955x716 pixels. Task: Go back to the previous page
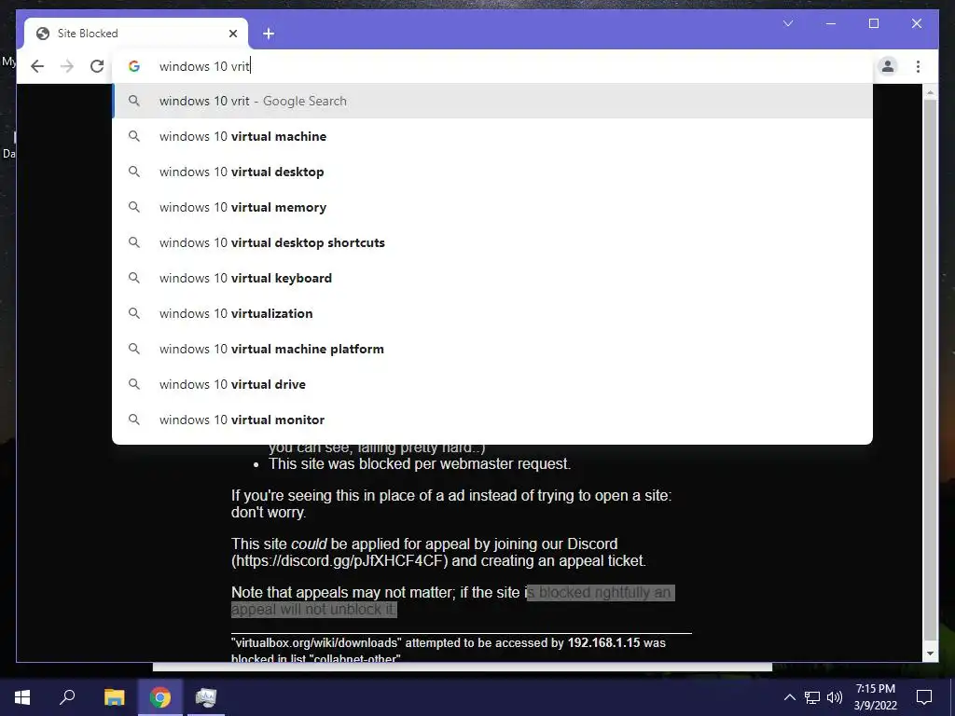tap(37, 66)
